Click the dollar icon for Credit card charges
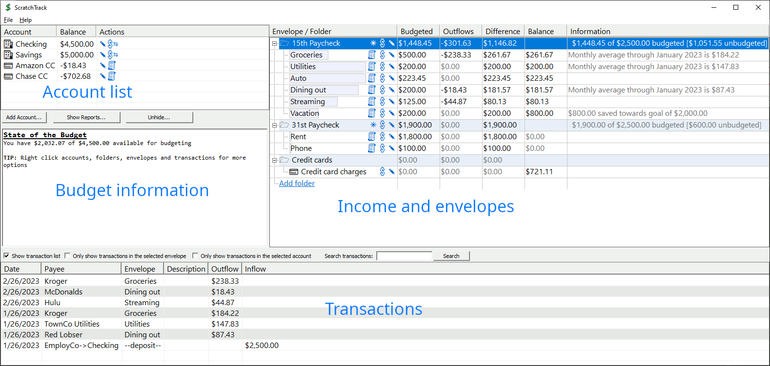 click(x=383, y=172)
